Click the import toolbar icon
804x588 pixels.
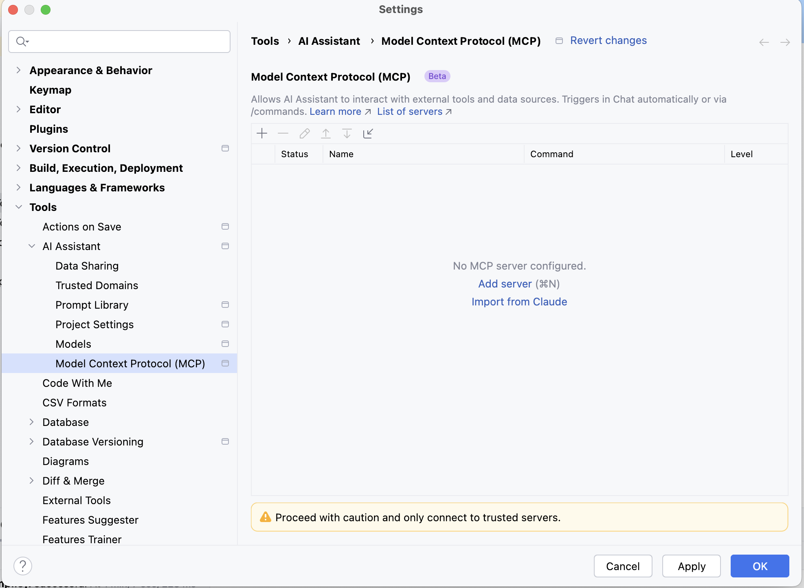point(368,133)
